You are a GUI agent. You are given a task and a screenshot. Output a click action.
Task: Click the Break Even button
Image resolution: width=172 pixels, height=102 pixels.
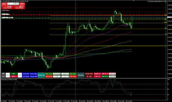(89, 74)
